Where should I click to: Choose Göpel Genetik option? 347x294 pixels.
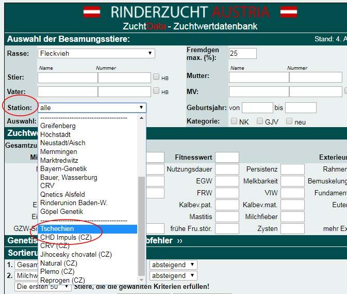[x=88, y=211]
